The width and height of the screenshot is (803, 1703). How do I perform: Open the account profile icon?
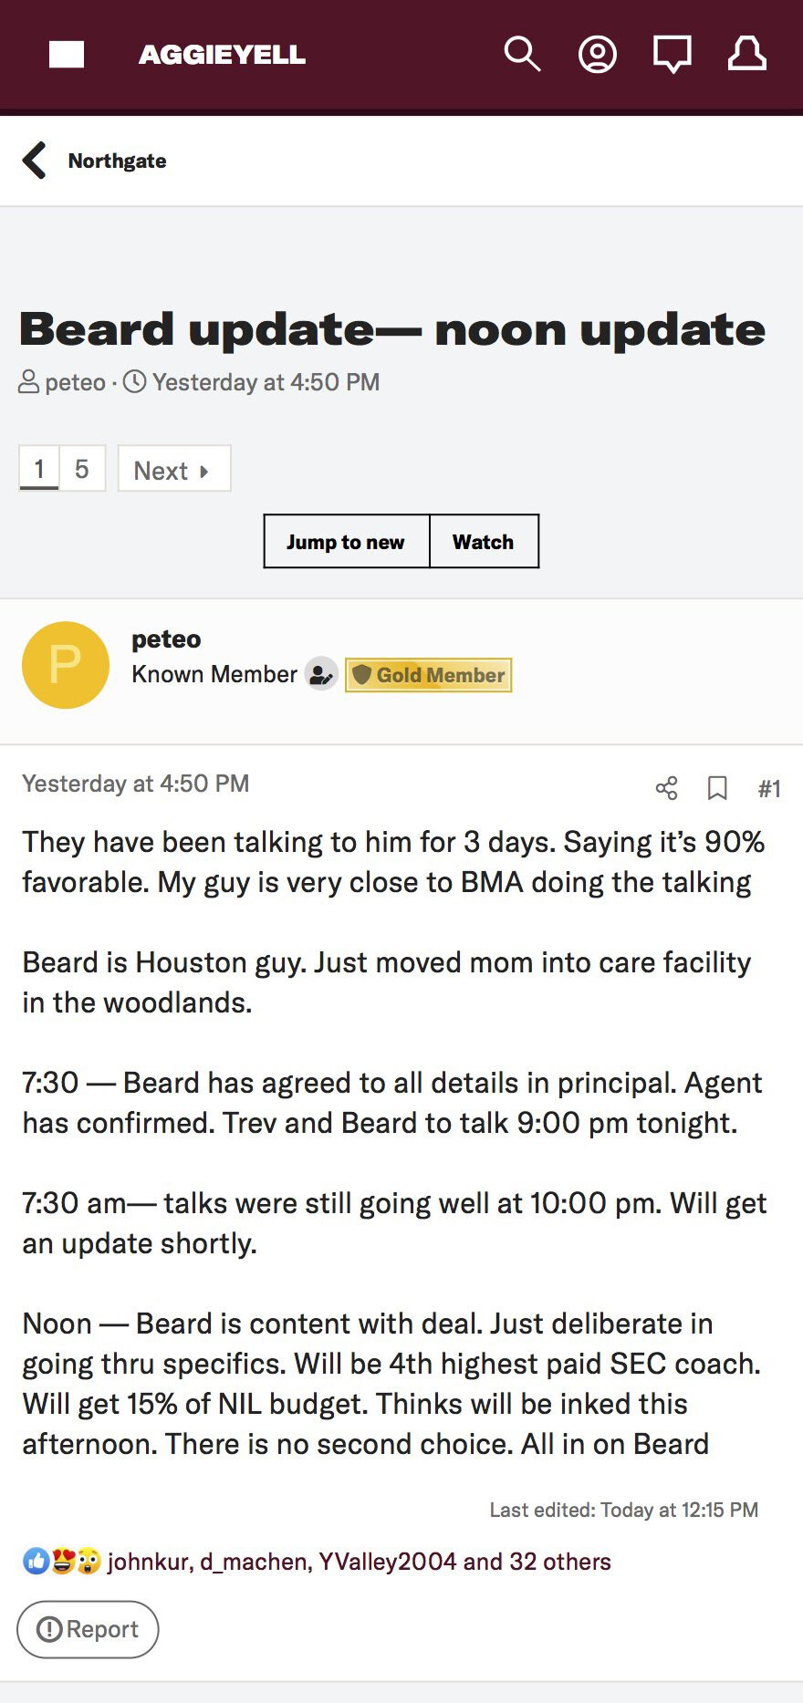(x=597, y=55)
